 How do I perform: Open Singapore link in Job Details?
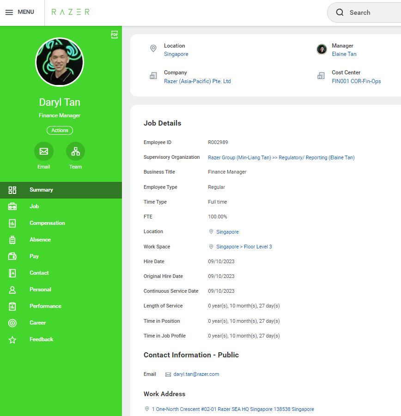[227, 232]
